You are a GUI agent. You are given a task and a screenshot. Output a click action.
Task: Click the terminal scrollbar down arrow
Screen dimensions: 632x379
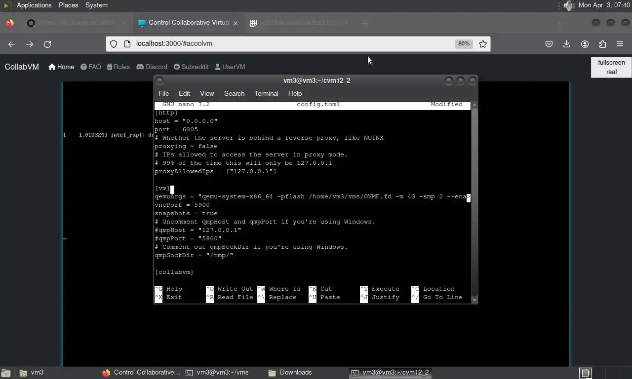pyautogui.click(x=474, y=300)
